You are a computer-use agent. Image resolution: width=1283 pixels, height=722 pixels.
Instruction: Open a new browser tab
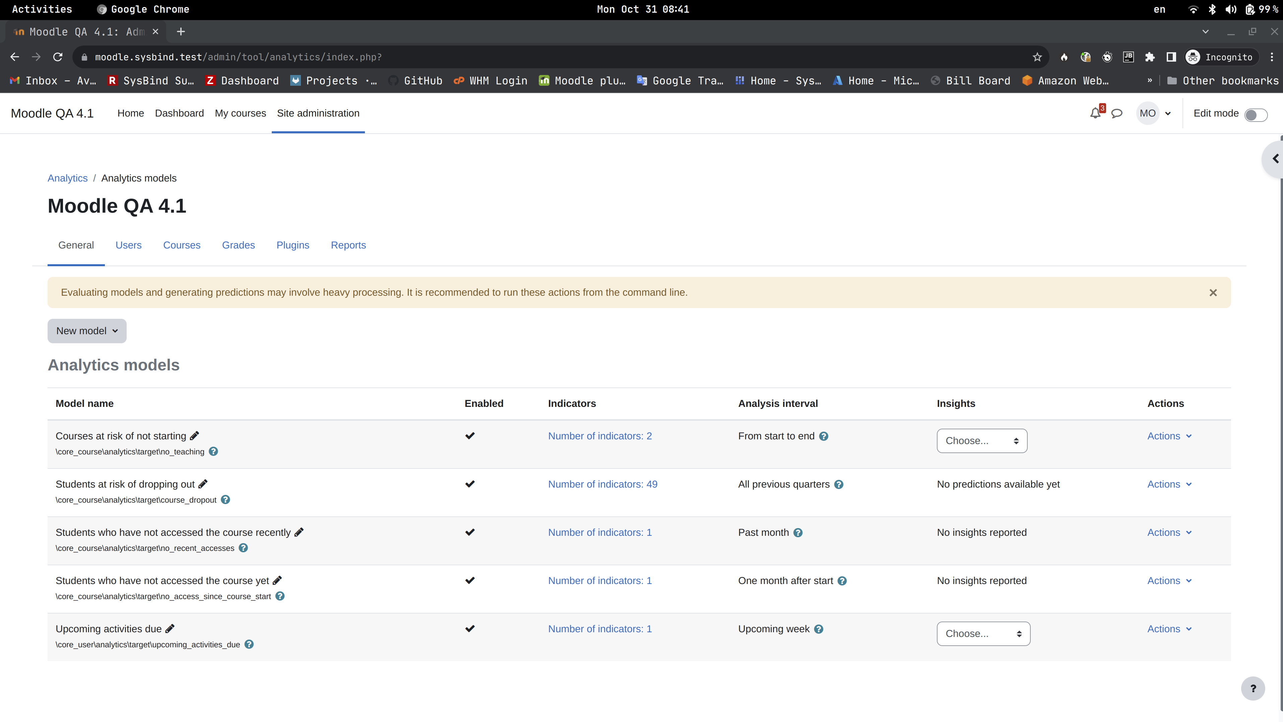coord(181,32)
